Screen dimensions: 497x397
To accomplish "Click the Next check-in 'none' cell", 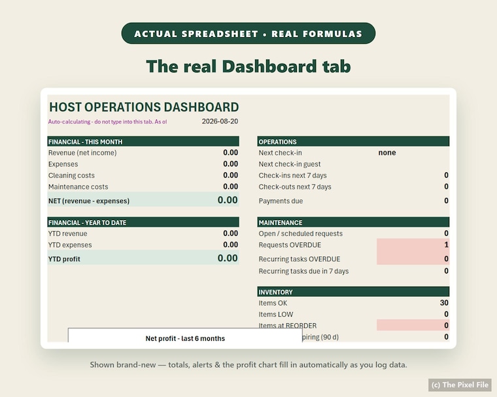I will [x=387, y=153].
